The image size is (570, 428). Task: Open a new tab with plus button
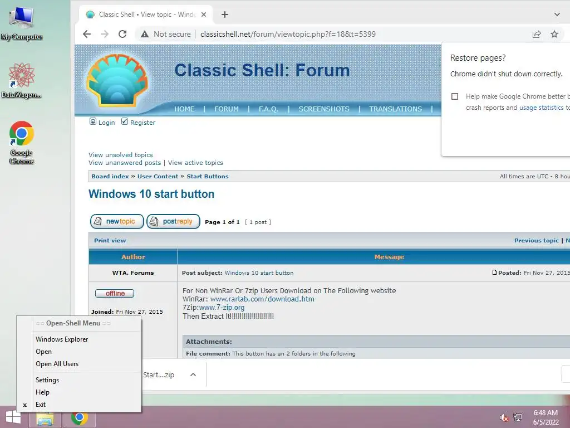click(x=225, y=14)
